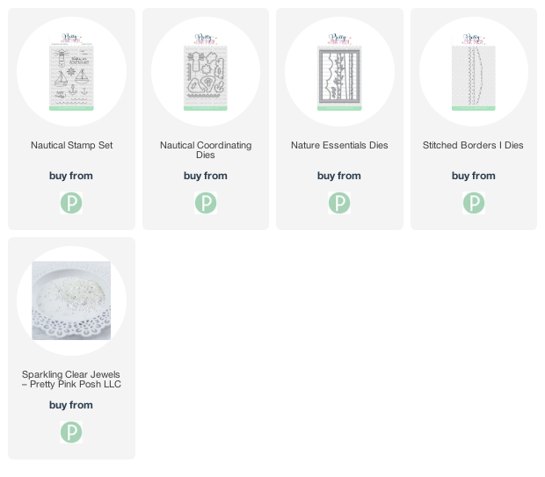Click the green P icon under Nature Essentials Dies
Screen dimensions: 545x477
[x=339, y=203]
